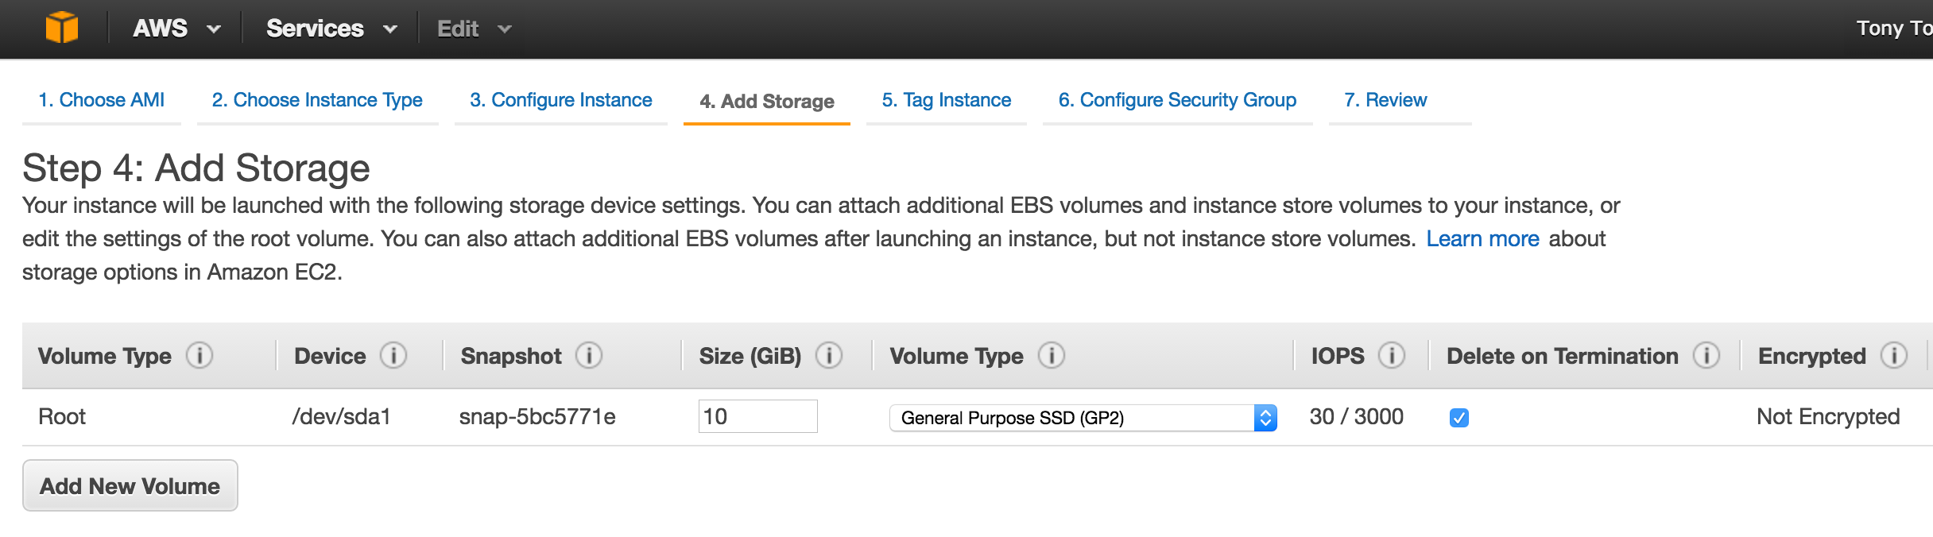1933x537 pixels.
Task: Show info icon next to Encrypted
Action: (x=1894, y=355)
